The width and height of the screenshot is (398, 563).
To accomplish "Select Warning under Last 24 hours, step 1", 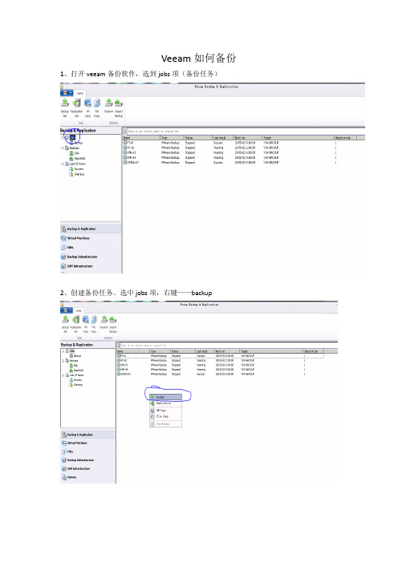I will pos(76,174).
